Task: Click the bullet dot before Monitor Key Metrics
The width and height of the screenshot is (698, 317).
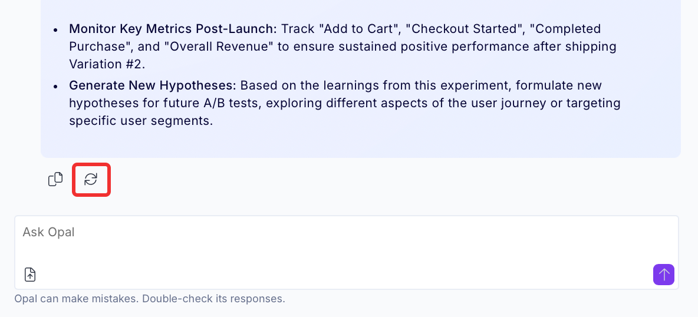Action: 55,30
